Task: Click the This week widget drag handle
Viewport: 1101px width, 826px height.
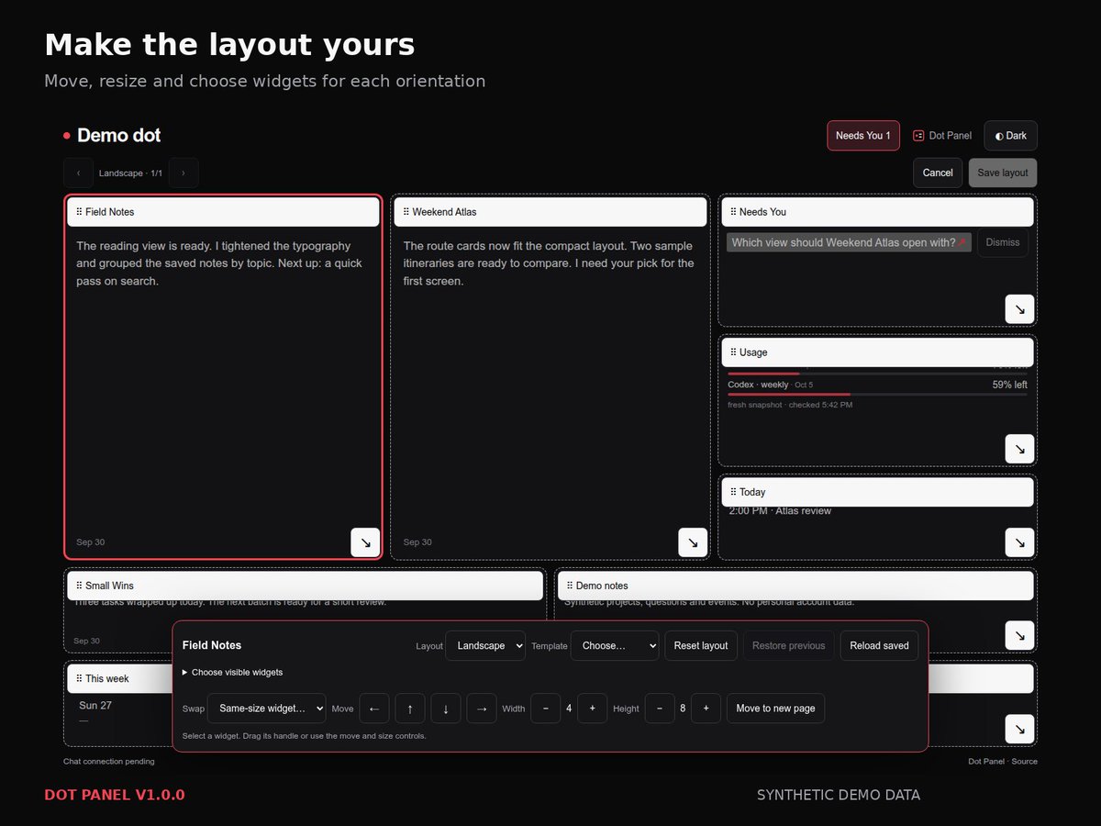Action: point(119,679)
